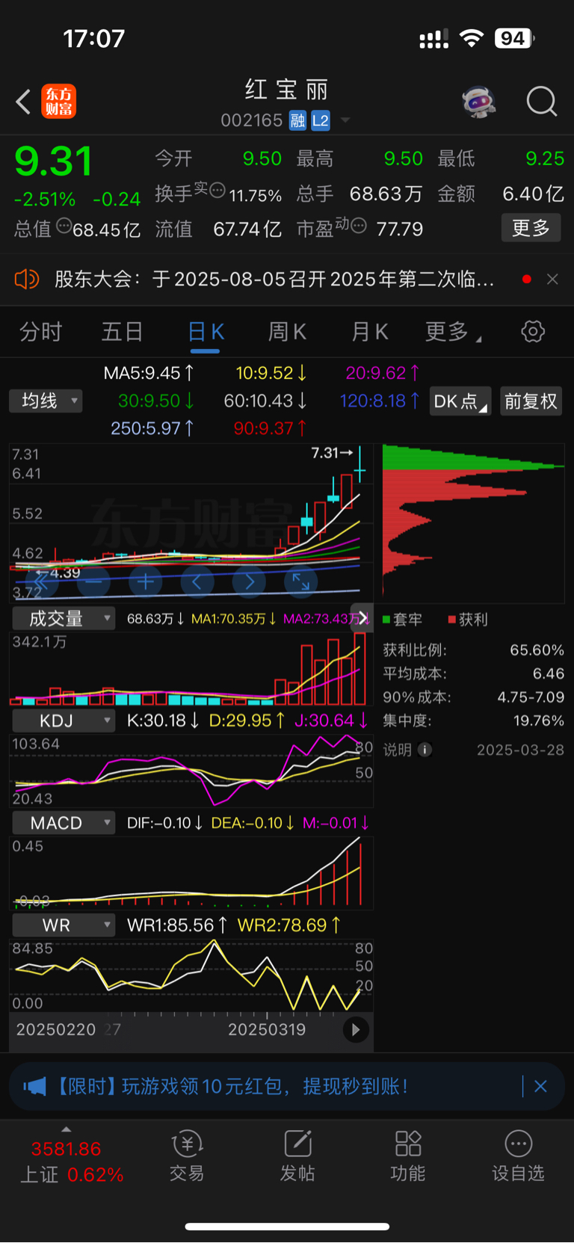Tap the 市盈 动 info icon
Image resolution: width=574 pixels, height=1243 pixels.
point(358,225)
